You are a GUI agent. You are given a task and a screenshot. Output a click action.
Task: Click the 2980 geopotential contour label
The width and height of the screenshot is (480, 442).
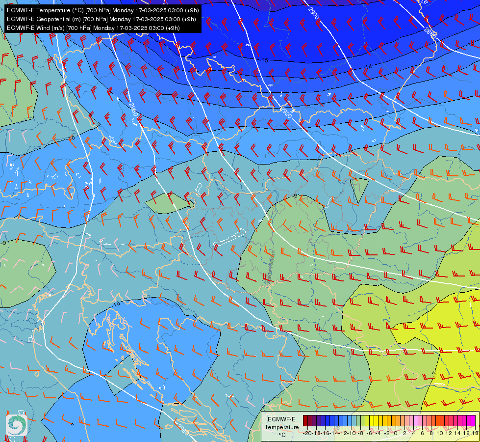click(x=183, y=429)
